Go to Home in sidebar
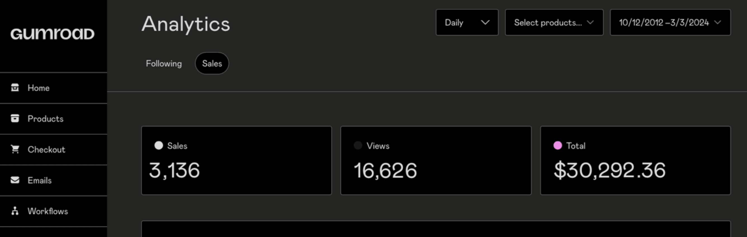The image size is (747, 237). pos(39,88)
